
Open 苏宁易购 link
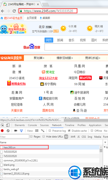[48, 84]
